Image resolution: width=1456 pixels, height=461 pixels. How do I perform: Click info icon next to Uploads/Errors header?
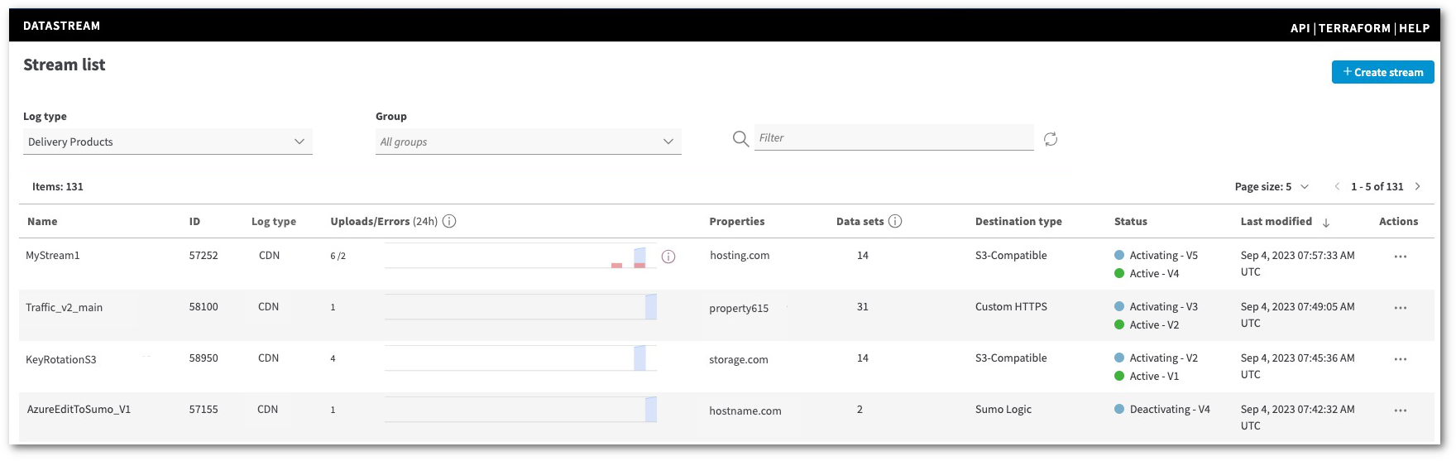pos(449,221)
